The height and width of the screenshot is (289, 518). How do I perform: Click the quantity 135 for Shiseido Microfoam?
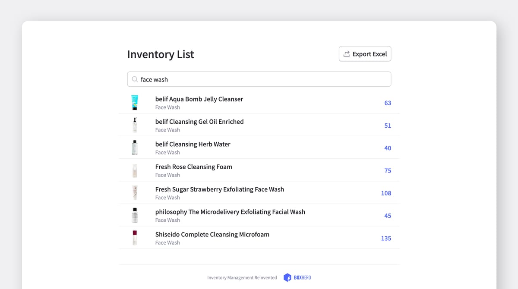[x=385, y=238]
